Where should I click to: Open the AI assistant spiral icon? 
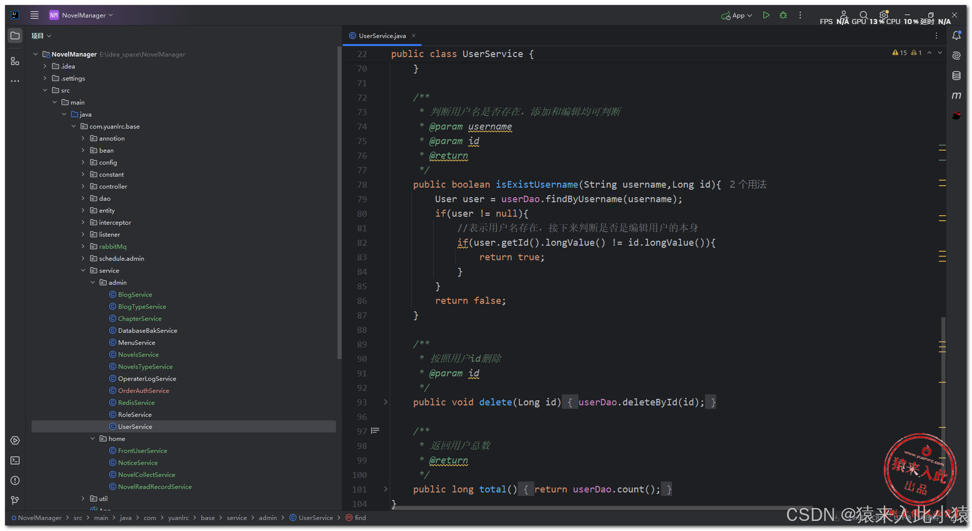[956, 56]
